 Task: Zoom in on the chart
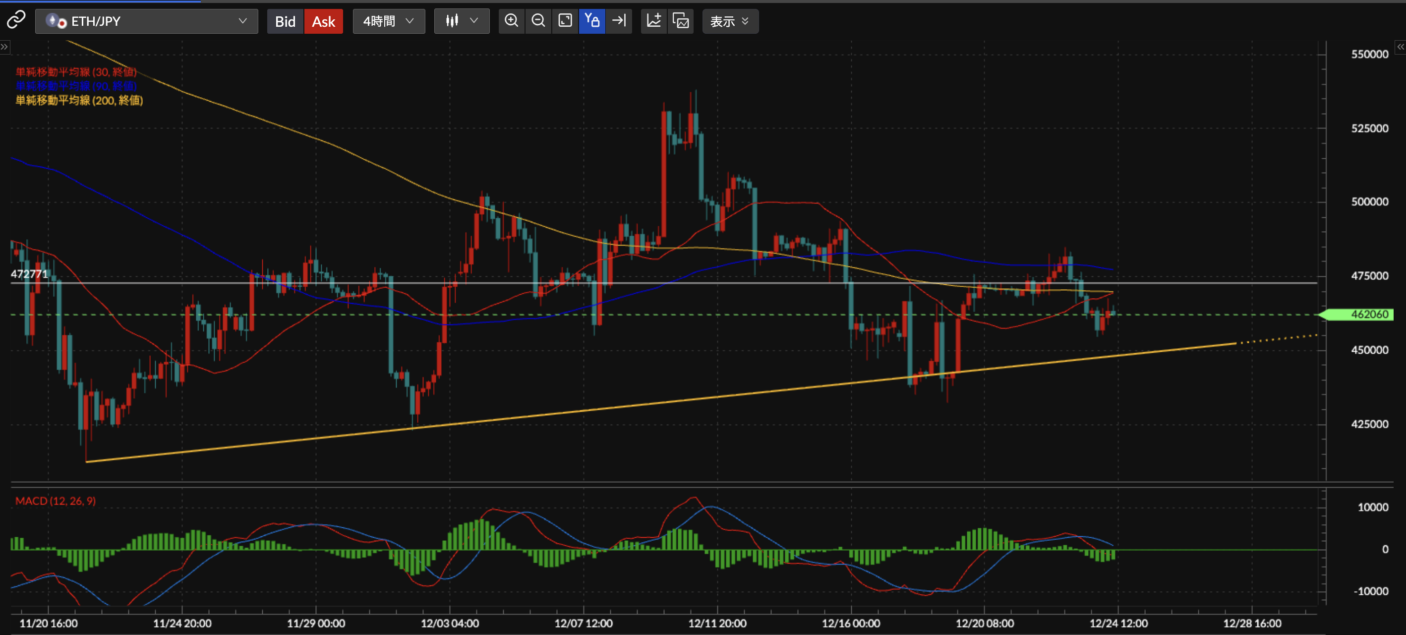point(512,21)
